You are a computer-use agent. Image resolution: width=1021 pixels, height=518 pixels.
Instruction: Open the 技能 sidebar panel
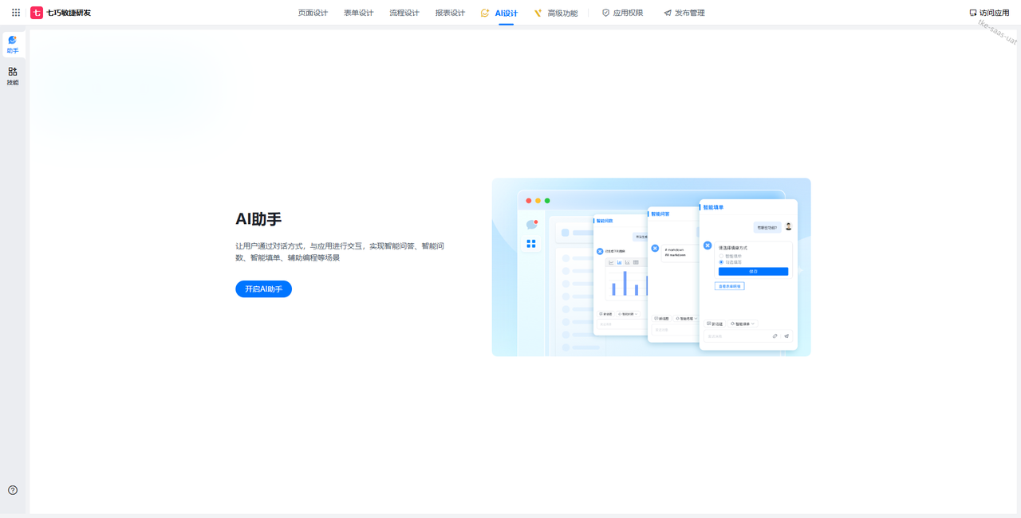click(13, 76)
